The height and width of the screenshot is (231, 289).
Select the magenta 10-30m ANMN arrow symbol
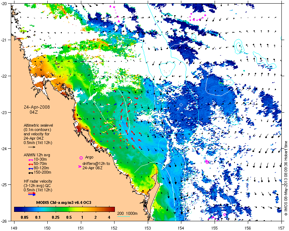coord(31,160)
